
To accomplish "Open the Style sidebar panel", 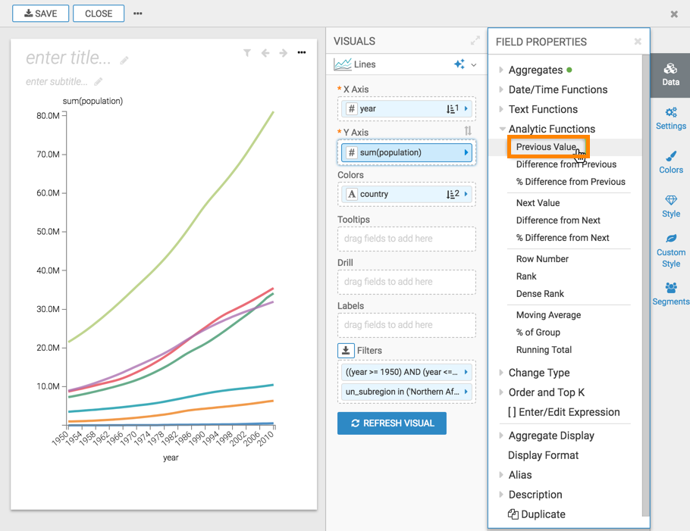I will coord(670,206).
